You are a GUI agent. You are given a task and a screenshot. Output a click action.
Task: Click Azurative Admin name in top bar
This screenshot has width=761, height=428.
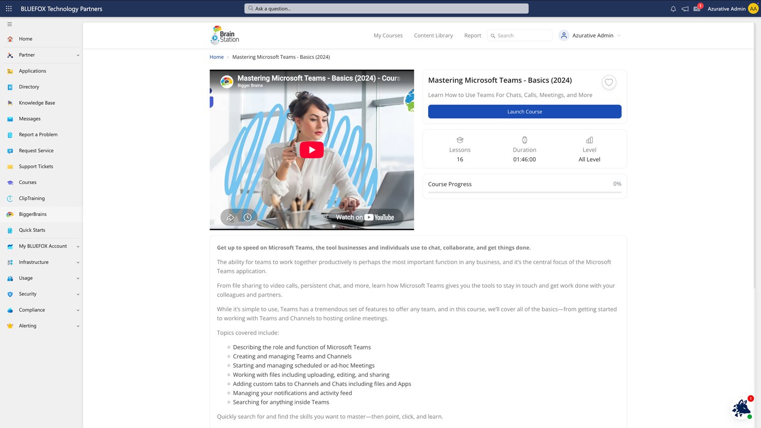point(727,9)
